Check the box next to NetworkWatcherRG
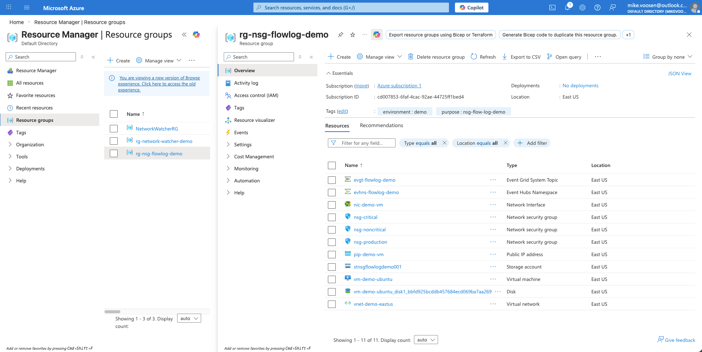Image resolution: width=702 pixels, height=352 pixels. tap(114, 128)
